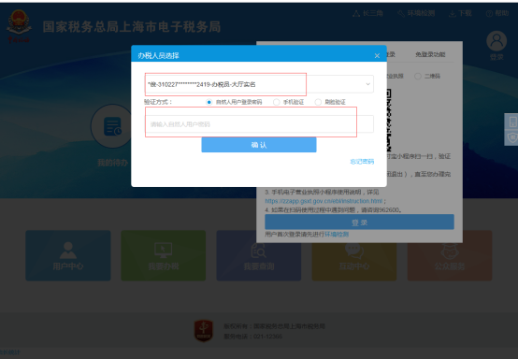This screenshot has height=359, width=518.
Task: Click the red shield badge in footer
Action: tap(204, 330)
